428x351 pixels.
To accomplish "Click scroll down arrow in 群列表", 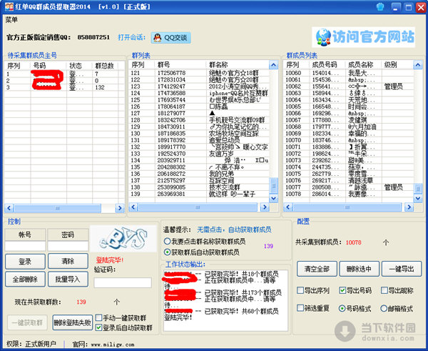I will 273,198.
